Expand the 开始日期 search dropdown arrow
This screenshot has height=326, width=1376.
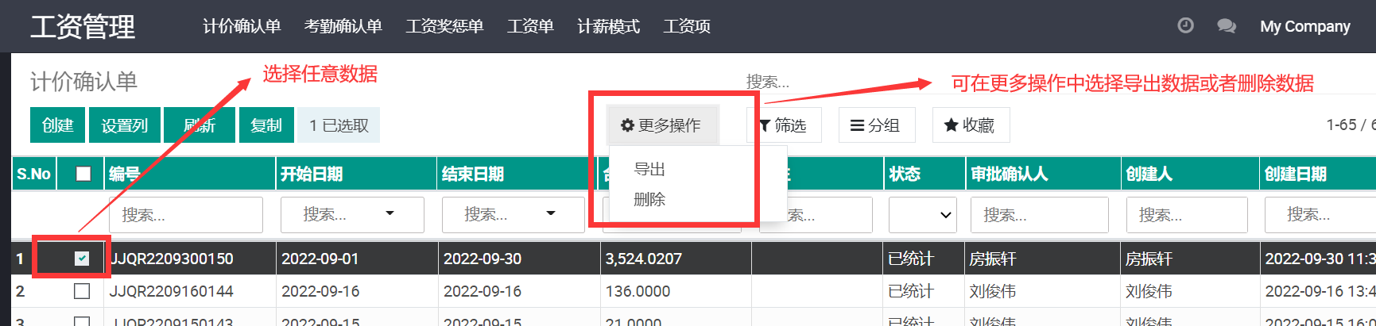(x=390, y=214)
